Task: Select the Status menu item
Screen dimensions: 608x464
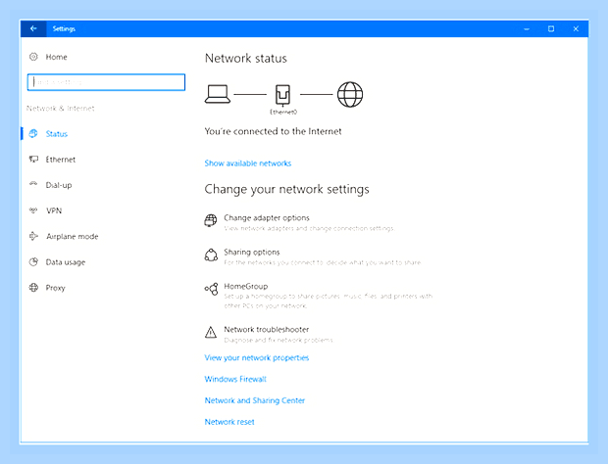Action: point(57,134)
